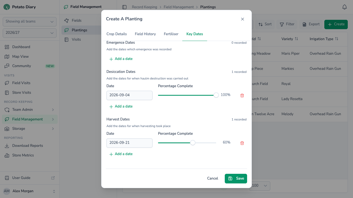Open the 2026/27 season dropdown

pyautogui.click(x=30, y=33)
